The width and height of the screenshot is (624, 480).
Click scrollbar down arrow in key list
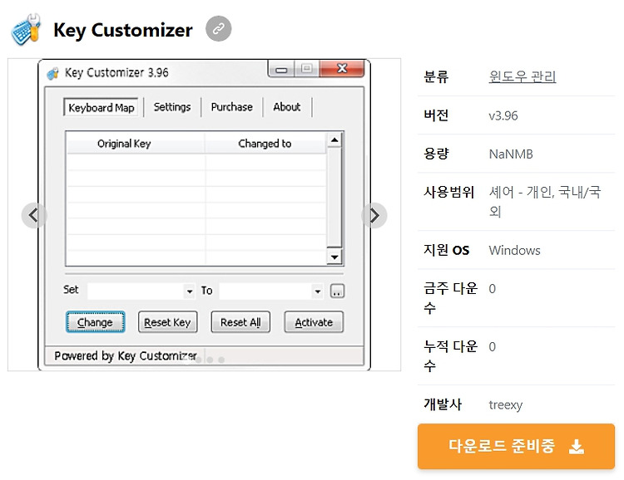coord(334,257)
